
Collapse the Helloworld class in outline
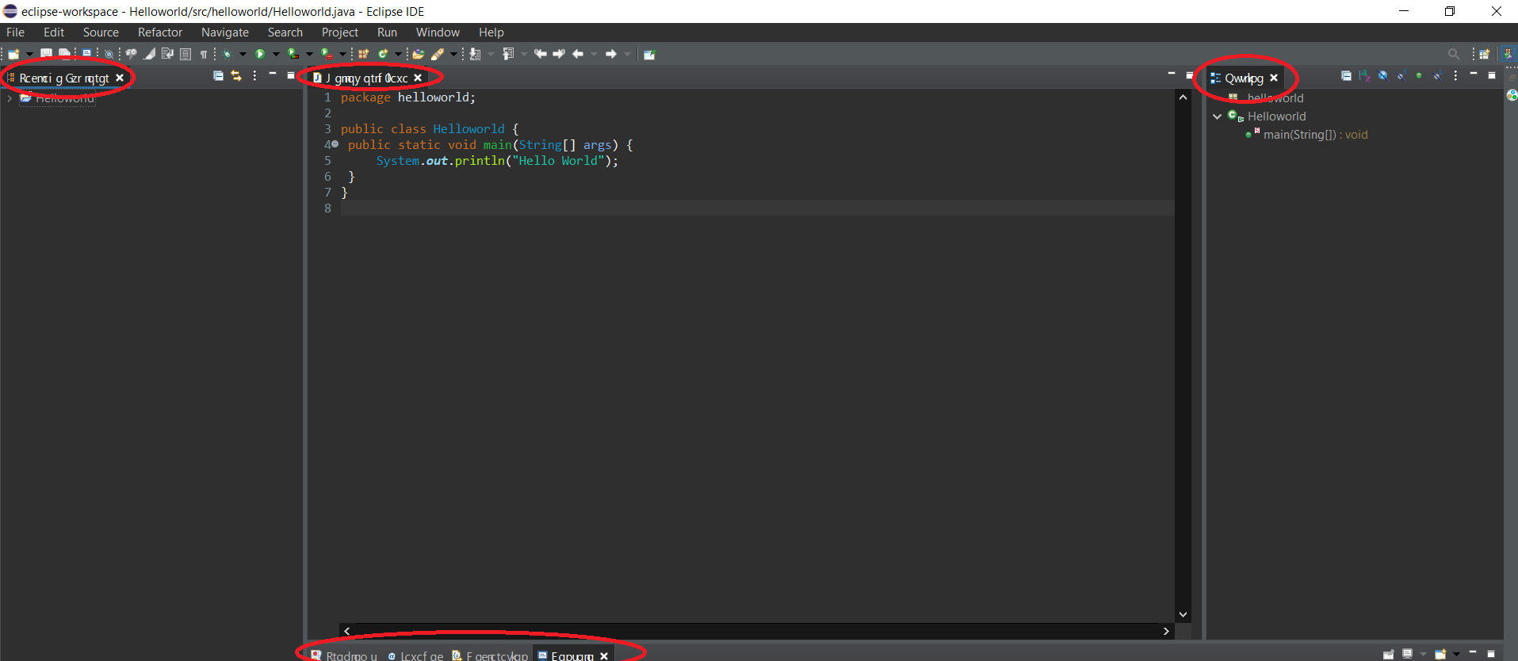coord(1218,117)
